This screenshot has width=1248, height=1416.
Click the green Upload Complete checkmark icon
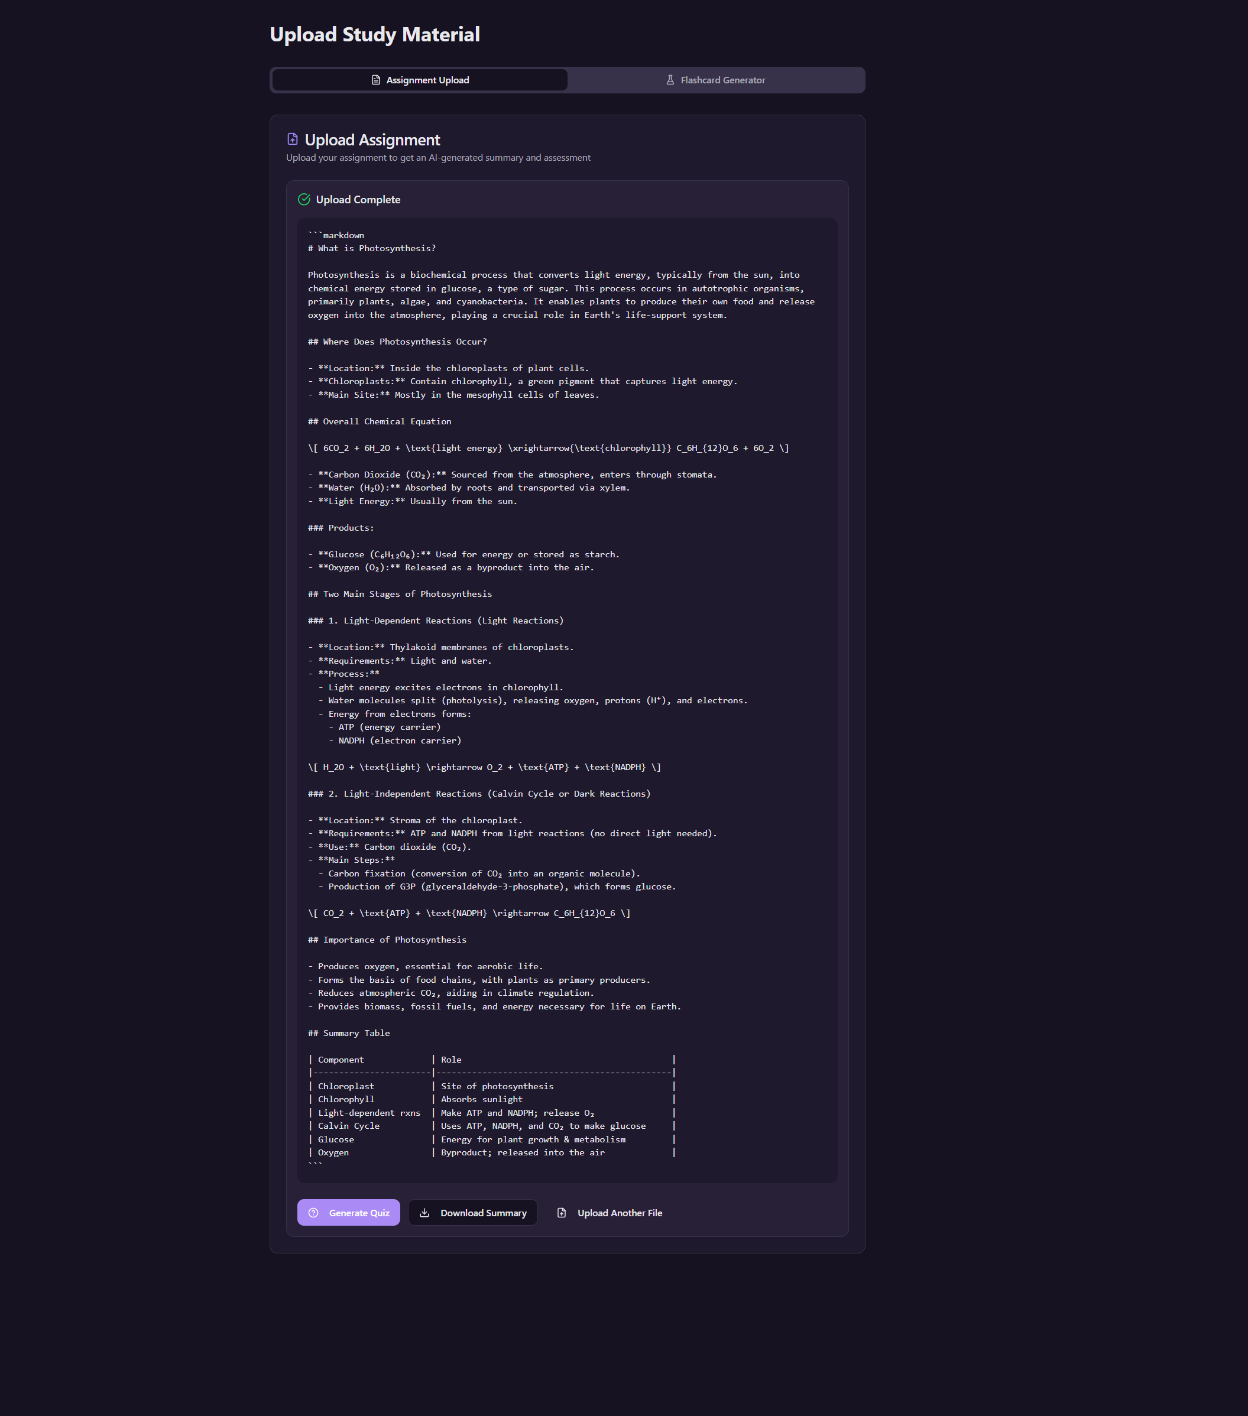click(303, 200)
